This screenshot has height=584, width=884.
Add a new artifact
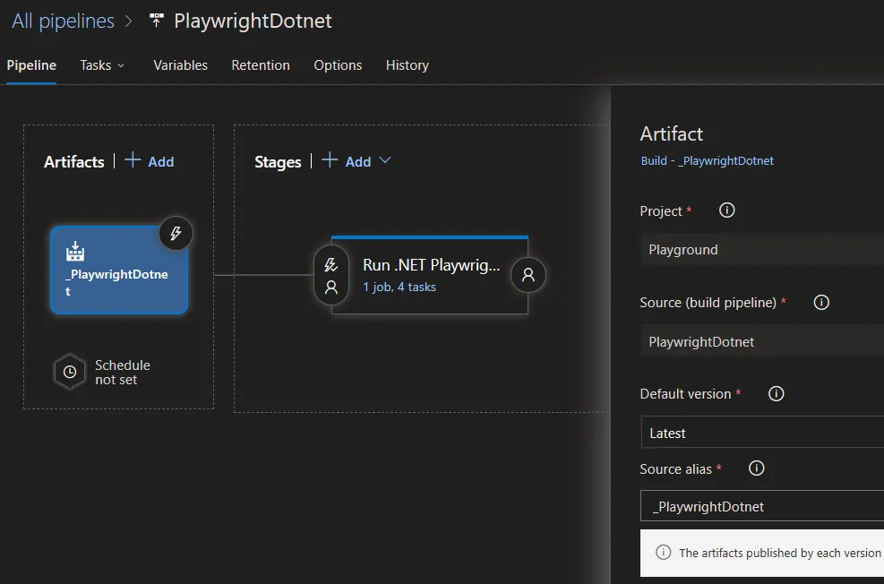(150, 161)
